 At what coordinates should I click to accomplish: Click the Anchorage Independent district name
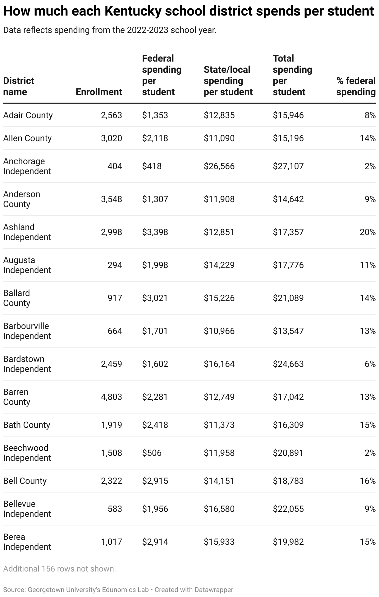(27, 166)
